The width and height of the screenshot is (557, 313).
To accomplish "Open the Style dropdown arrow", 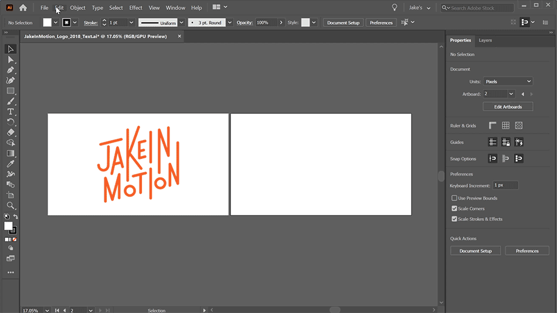I will pyautogui.click(x=314, y=22).
